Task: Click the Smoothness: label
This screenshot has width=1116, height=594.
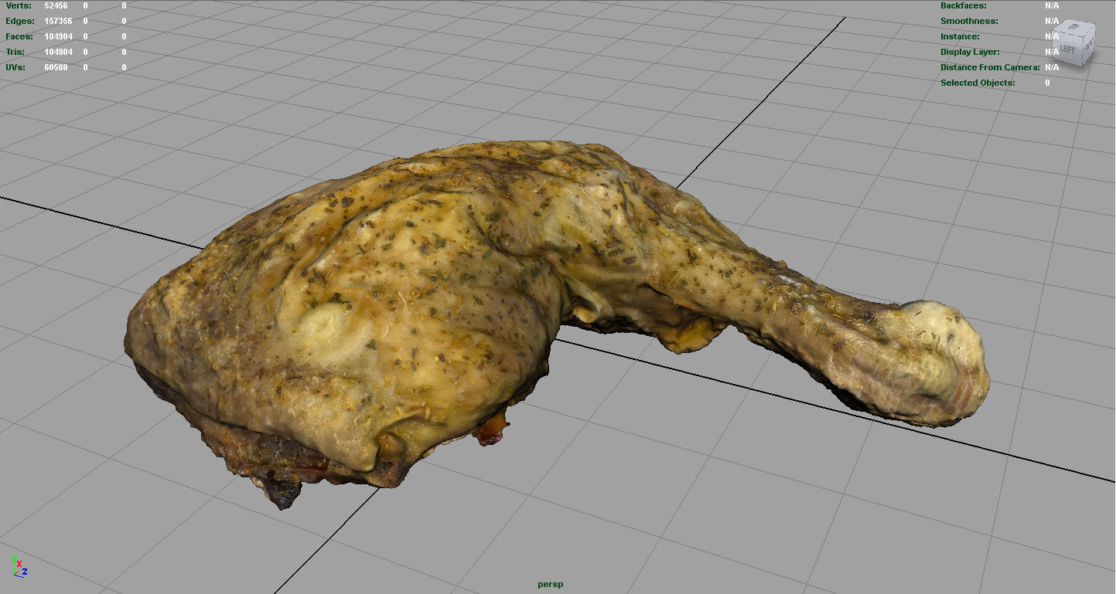Action: pos(969,21)
